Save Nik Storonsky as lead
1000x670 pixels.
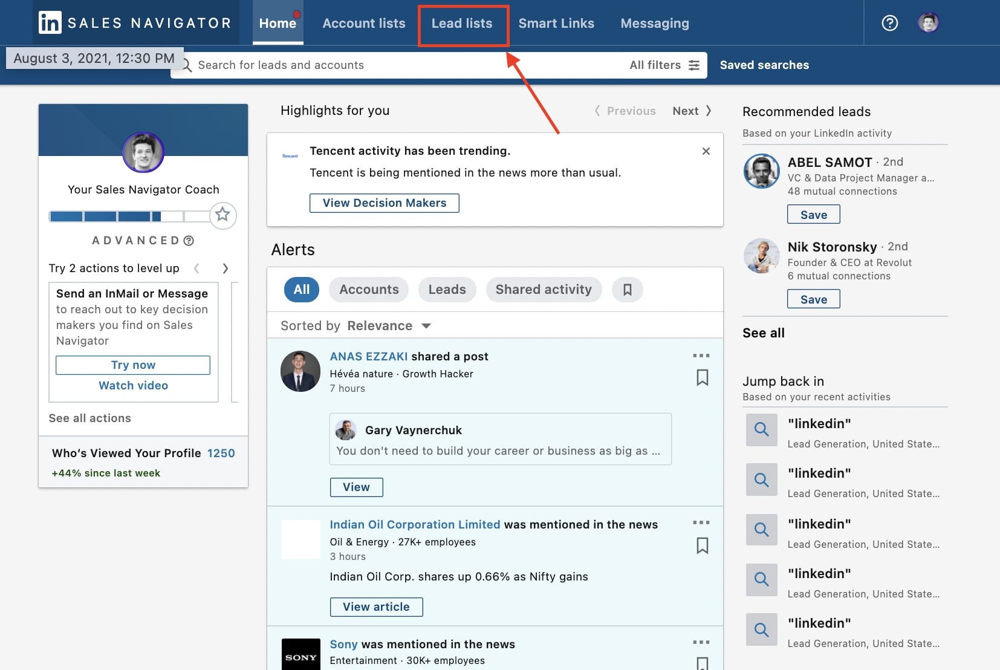pyautogui.click(x=814, y=299)
